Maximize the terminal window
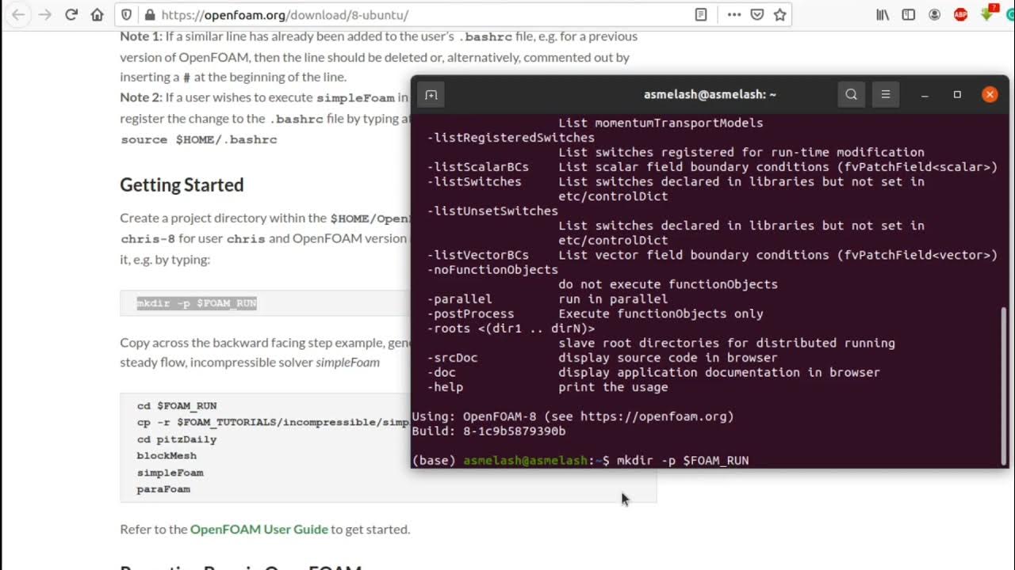 pyautogui.click(x=957, y=94)
